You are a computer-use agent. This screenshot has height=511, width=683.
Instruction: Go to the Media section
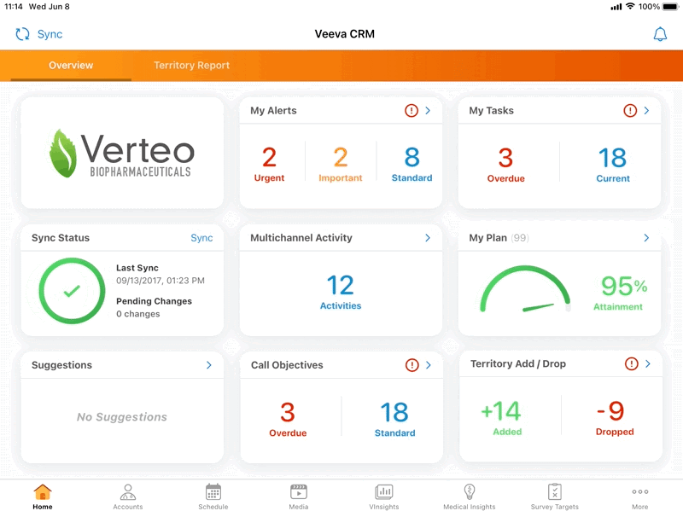click(299, 492)
